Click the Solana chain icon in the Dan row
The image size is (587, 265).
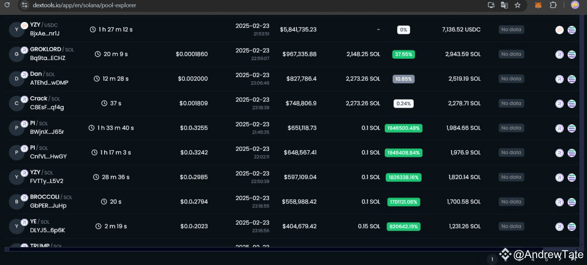(571, 79)
